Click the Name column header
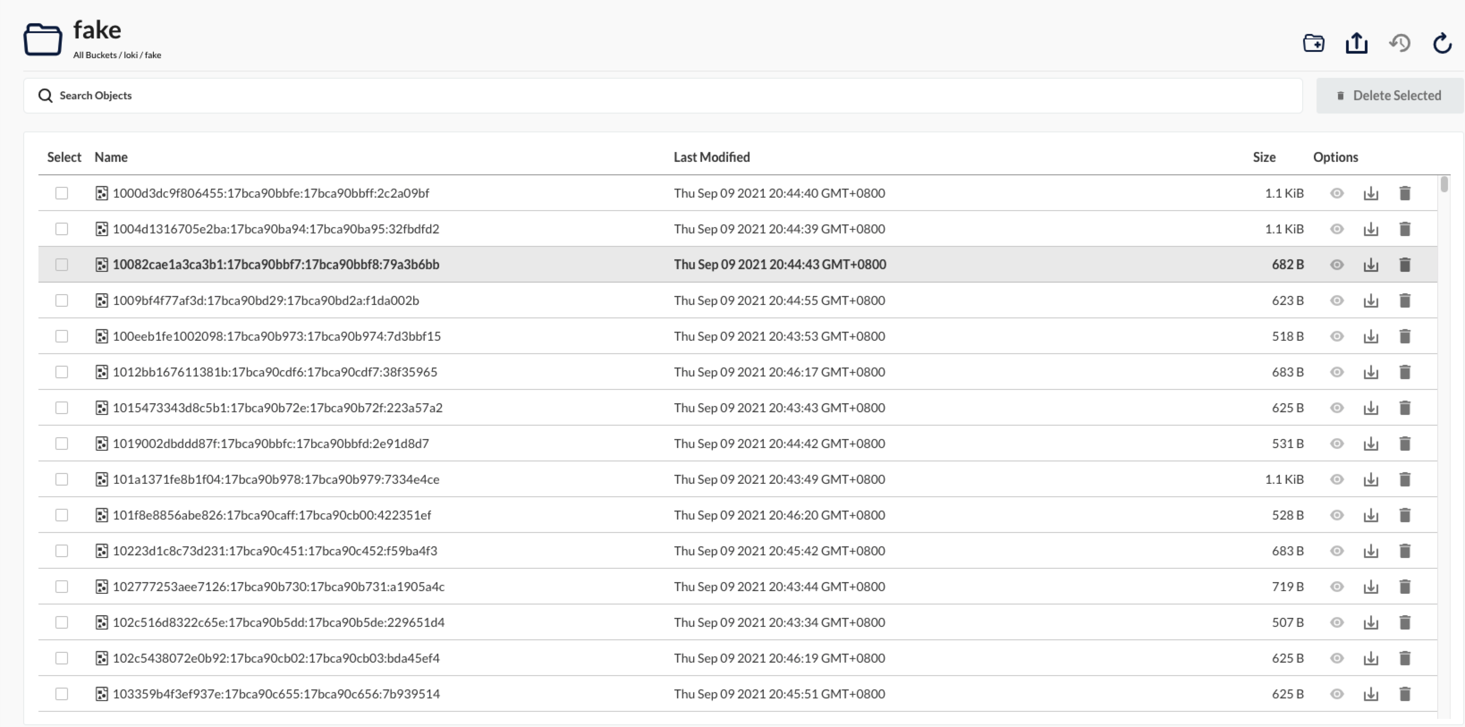 tap(111, 157)
